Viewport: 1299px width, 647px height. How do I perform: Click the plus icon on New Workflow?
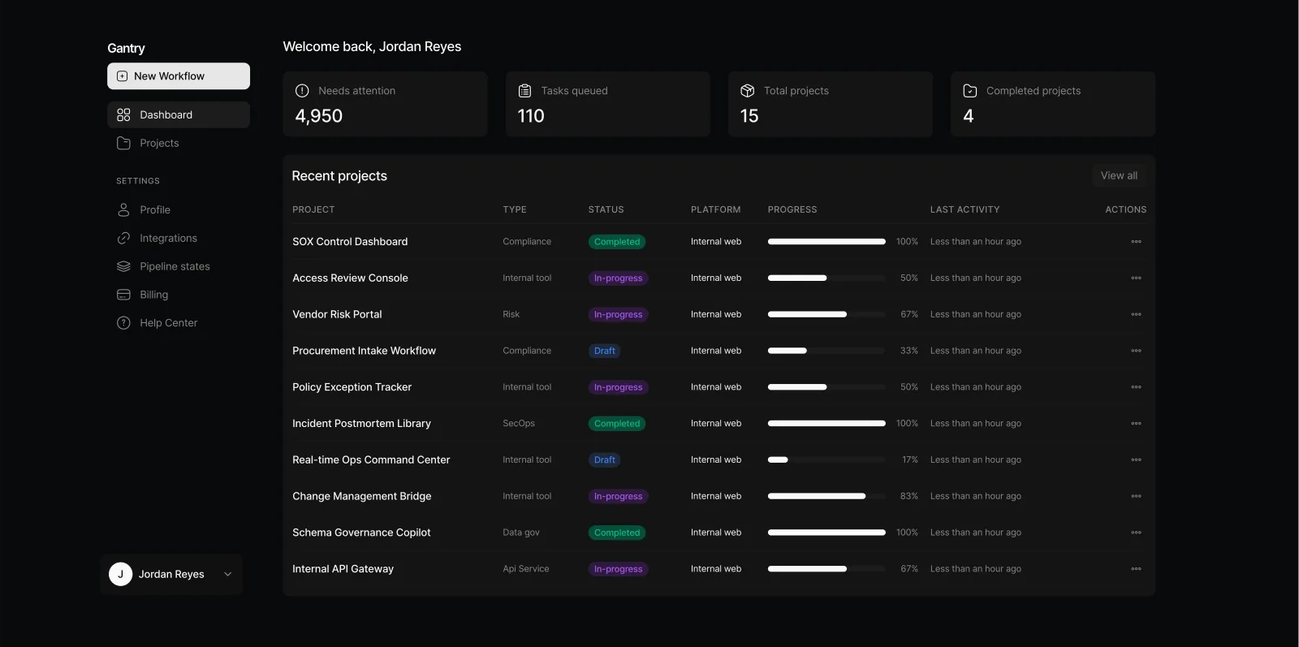tap(122, 76)
